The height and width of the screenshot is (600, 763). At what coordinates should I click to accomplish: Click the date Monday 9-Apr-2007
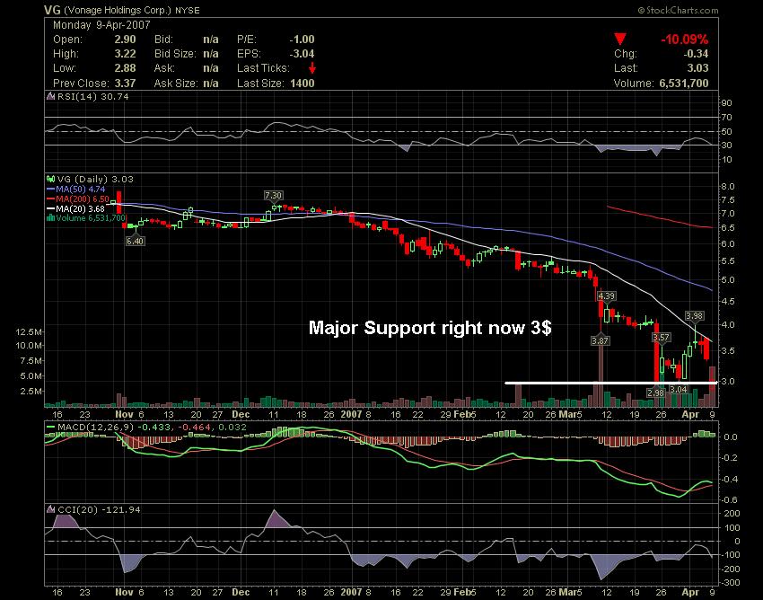[x=101, y=25]
